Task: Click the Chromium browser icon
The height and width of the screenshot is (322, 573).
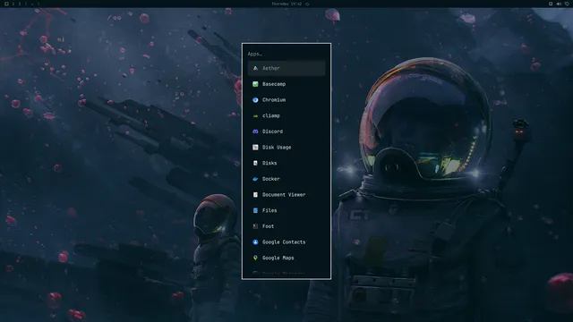Action: (x=255, y=99)
